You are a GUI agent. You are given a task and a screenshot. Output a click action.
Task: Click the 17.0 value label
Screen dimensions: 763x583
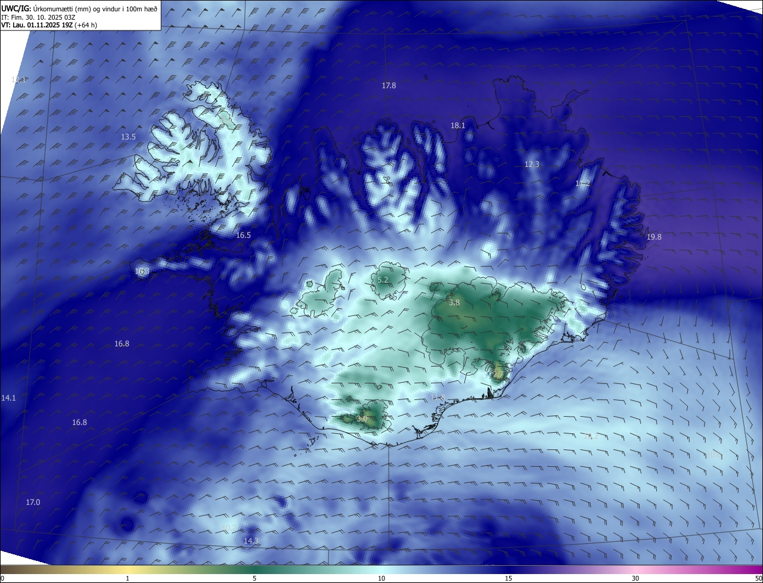[33, 503]
